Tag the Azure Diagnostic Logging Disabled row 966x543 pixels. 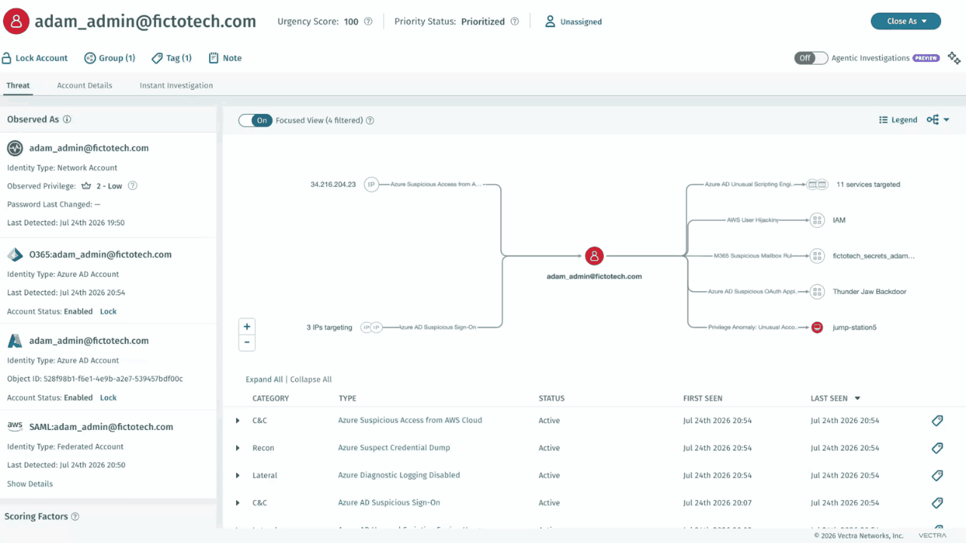pos(937,476)
